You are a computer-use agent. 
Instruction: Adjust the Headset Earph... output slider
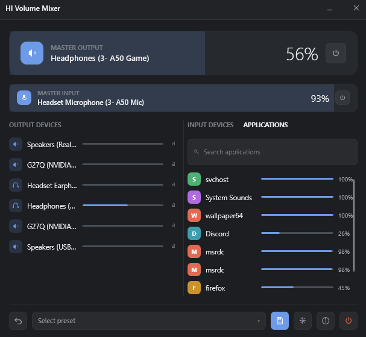[x=123, y=185]
